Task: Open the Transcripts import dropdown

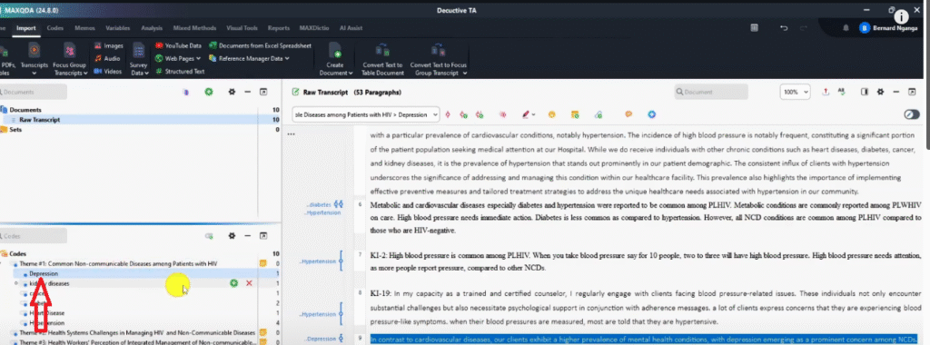Action: click(34, 59)
